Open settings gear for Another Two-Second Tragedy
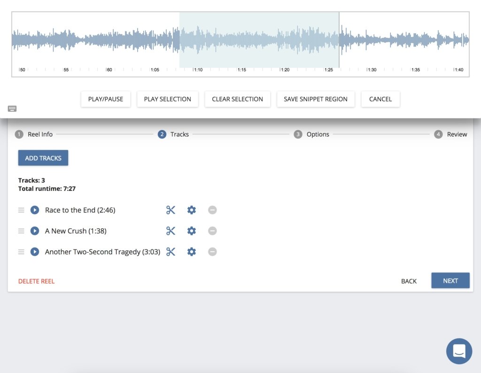This screenshot has width=481, height=373. pyautogui.click(x=191, y=252)
